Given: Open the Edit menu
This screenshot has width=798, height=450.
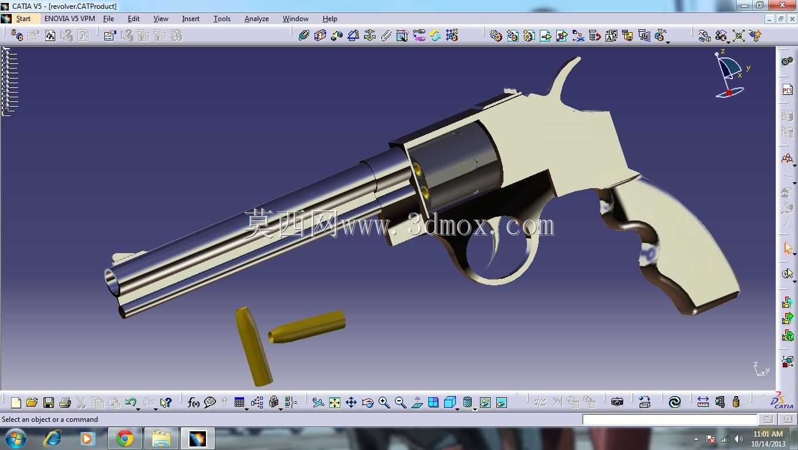Looking at the screenshot, I should coord(134,19).
